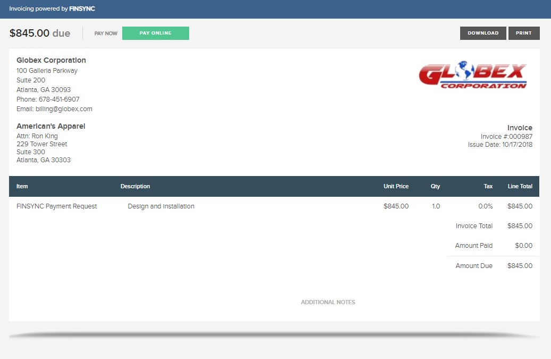Click the Pay Now label
This screenshot has height=359, width=551.
(x=106, y=34)
